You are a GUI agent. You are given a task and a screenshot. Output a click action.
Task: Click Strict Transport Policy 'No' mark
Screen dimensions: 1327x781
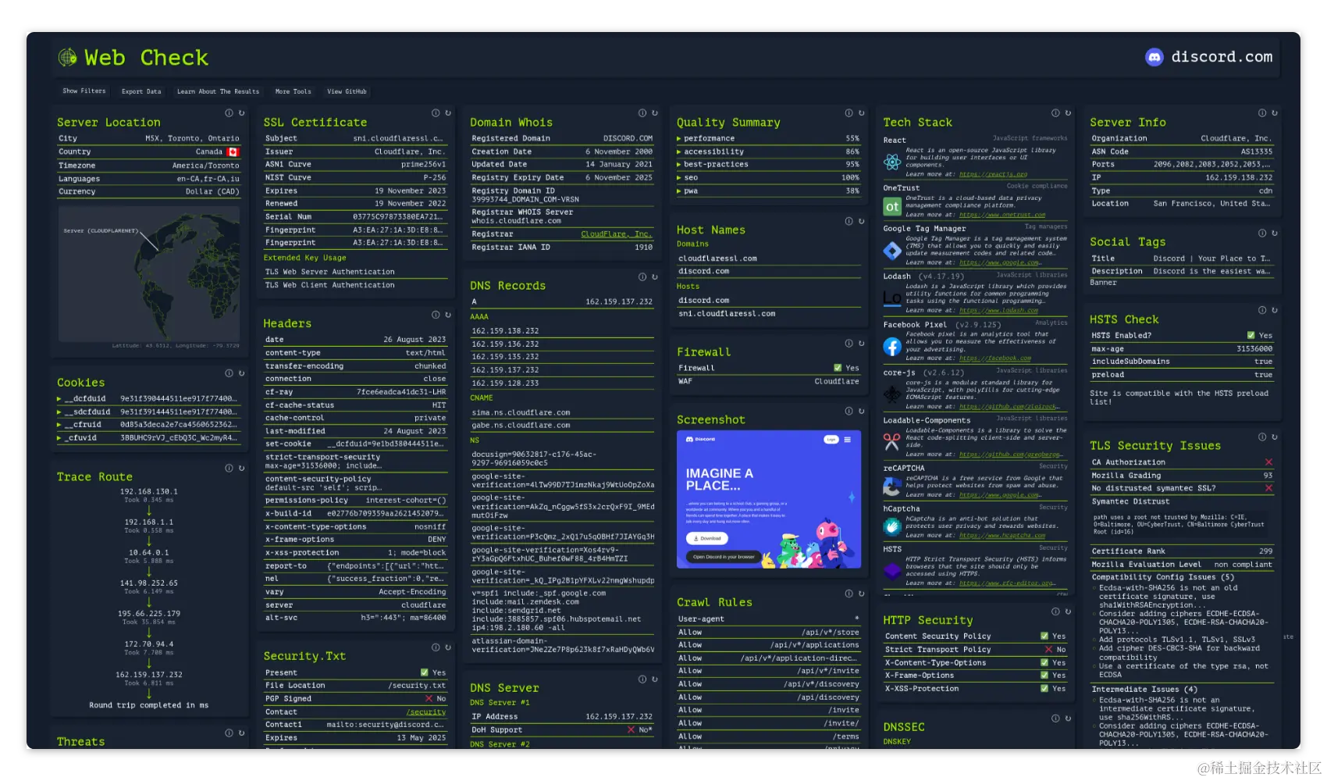[1049, 650]
